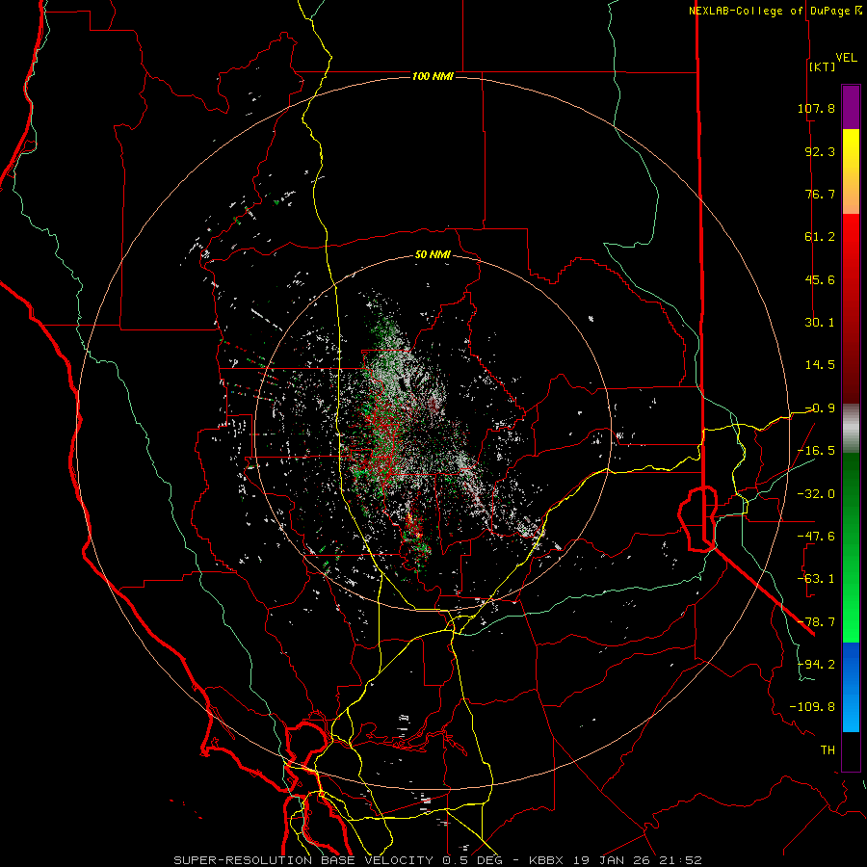
Task: Select the 92.3 legend value
Action: [x=820, y=151]
